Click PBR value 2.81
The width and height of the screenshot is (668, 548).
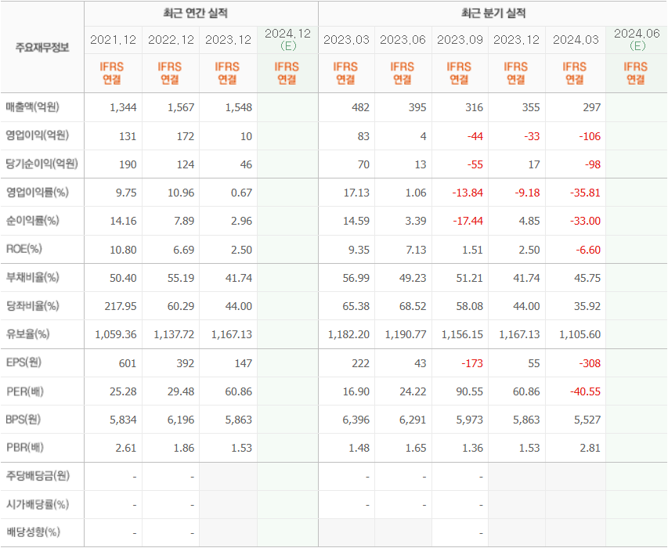point(590,448)
